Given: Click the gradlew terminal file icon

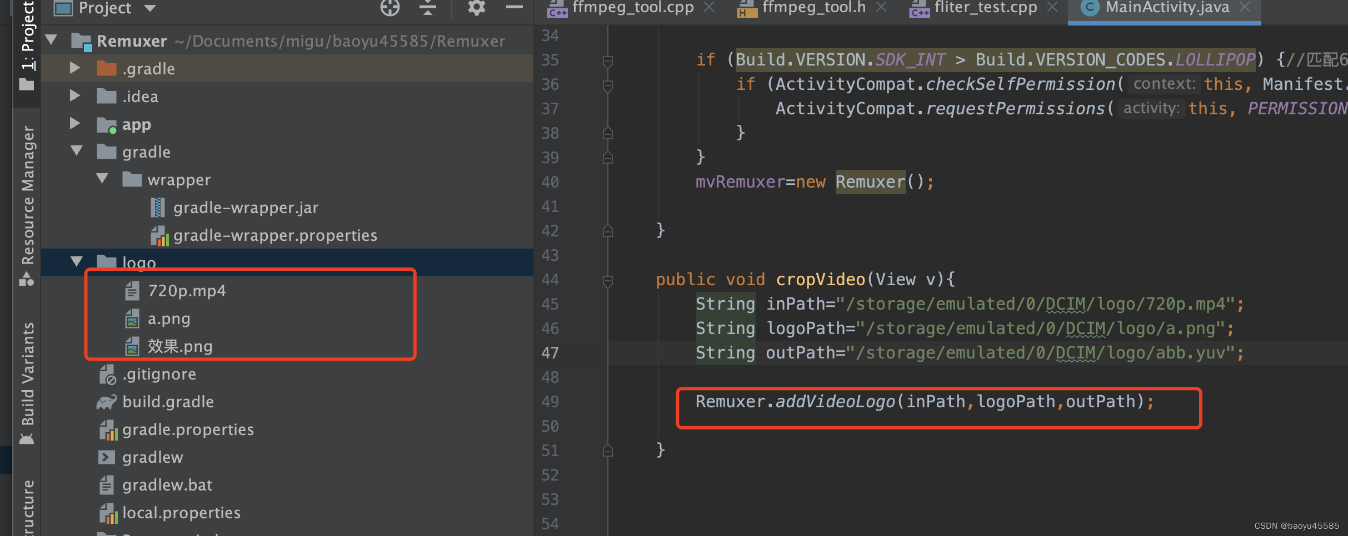Looking at the screenshot, I should point(106,457).
